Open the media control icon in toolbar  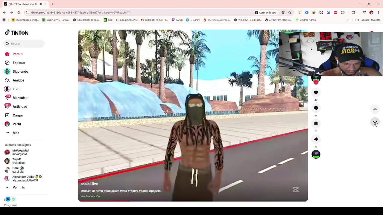click(x=364, y=13)
